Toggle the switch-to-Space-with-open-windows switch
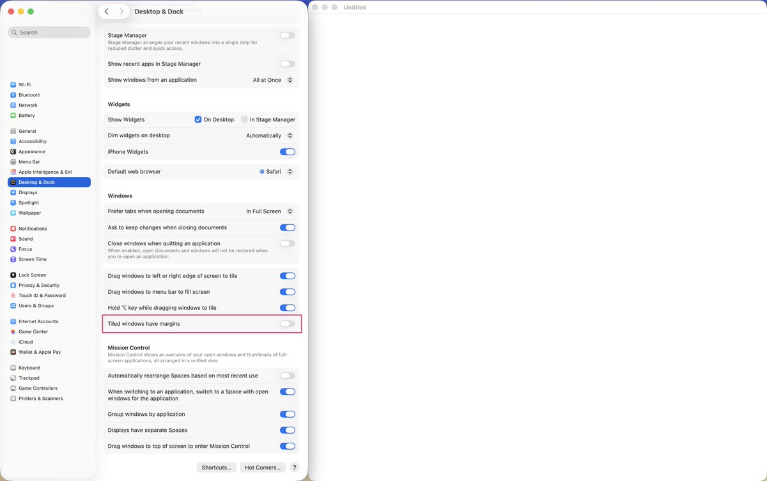Viewport: 767px width, 481px height. [288, 392]
